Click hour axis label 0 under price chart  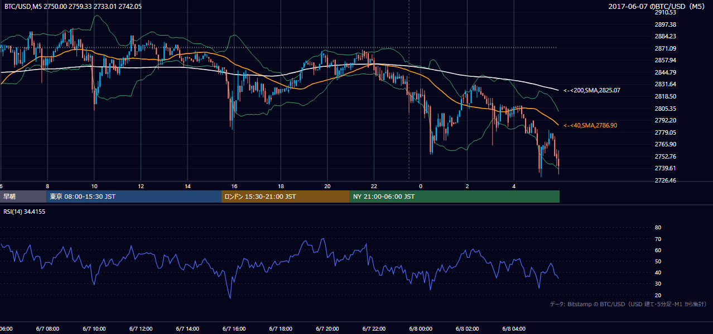pos(421,186)
